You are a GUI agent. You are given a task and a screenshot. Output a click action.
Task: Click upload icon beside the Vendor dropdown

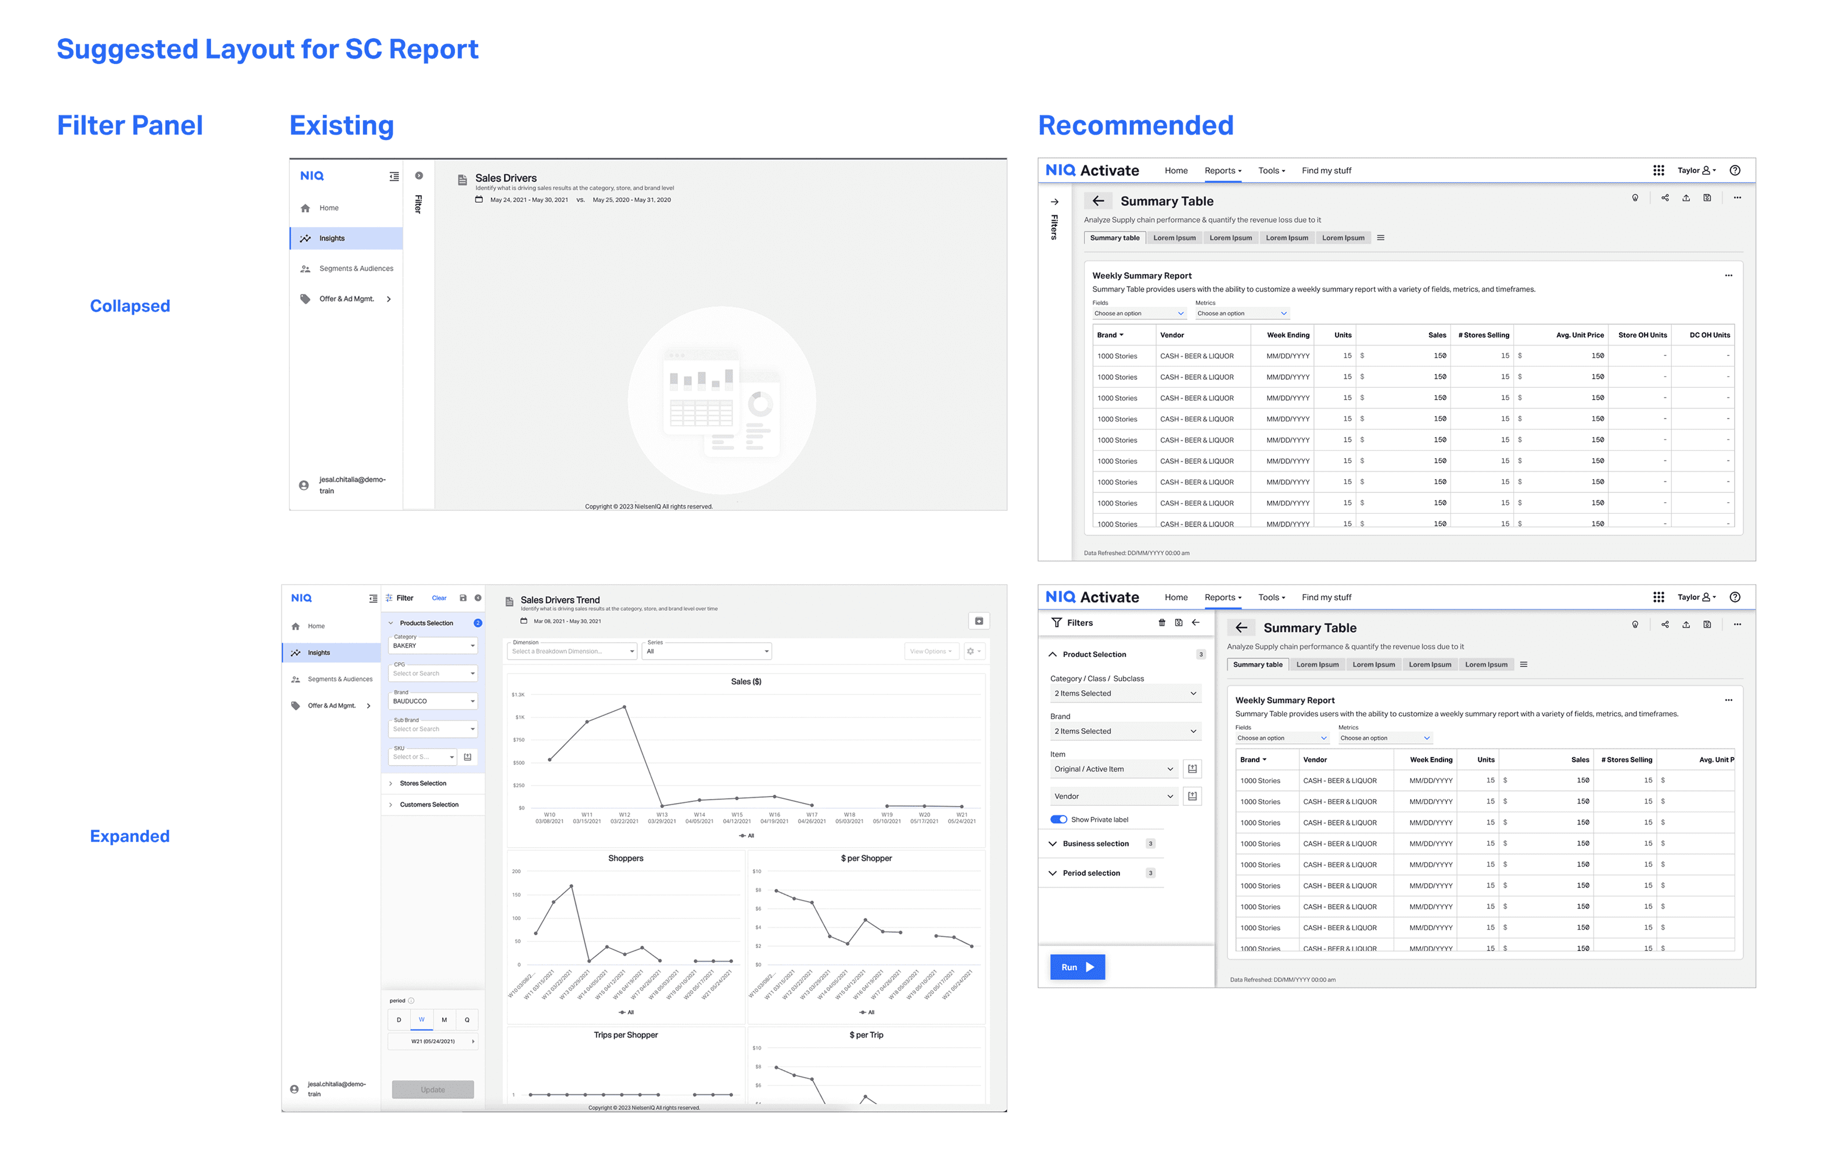click(x=1191, y=796)
